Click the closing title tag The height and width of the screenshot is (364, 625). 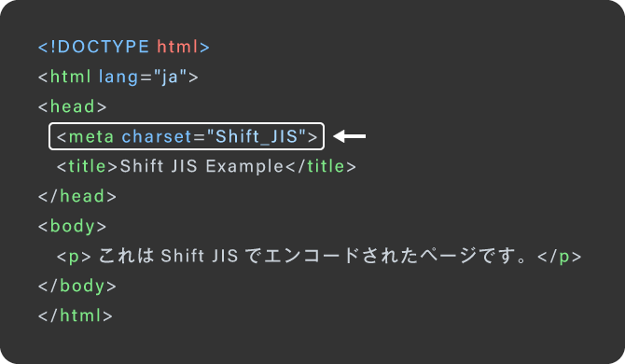321,166
